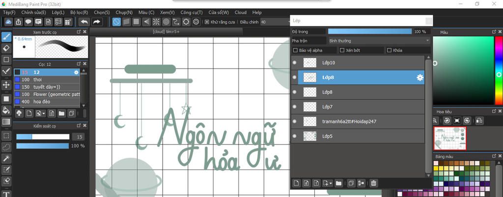Check the Xén bớt clipping box

click(x=342, y=50)
